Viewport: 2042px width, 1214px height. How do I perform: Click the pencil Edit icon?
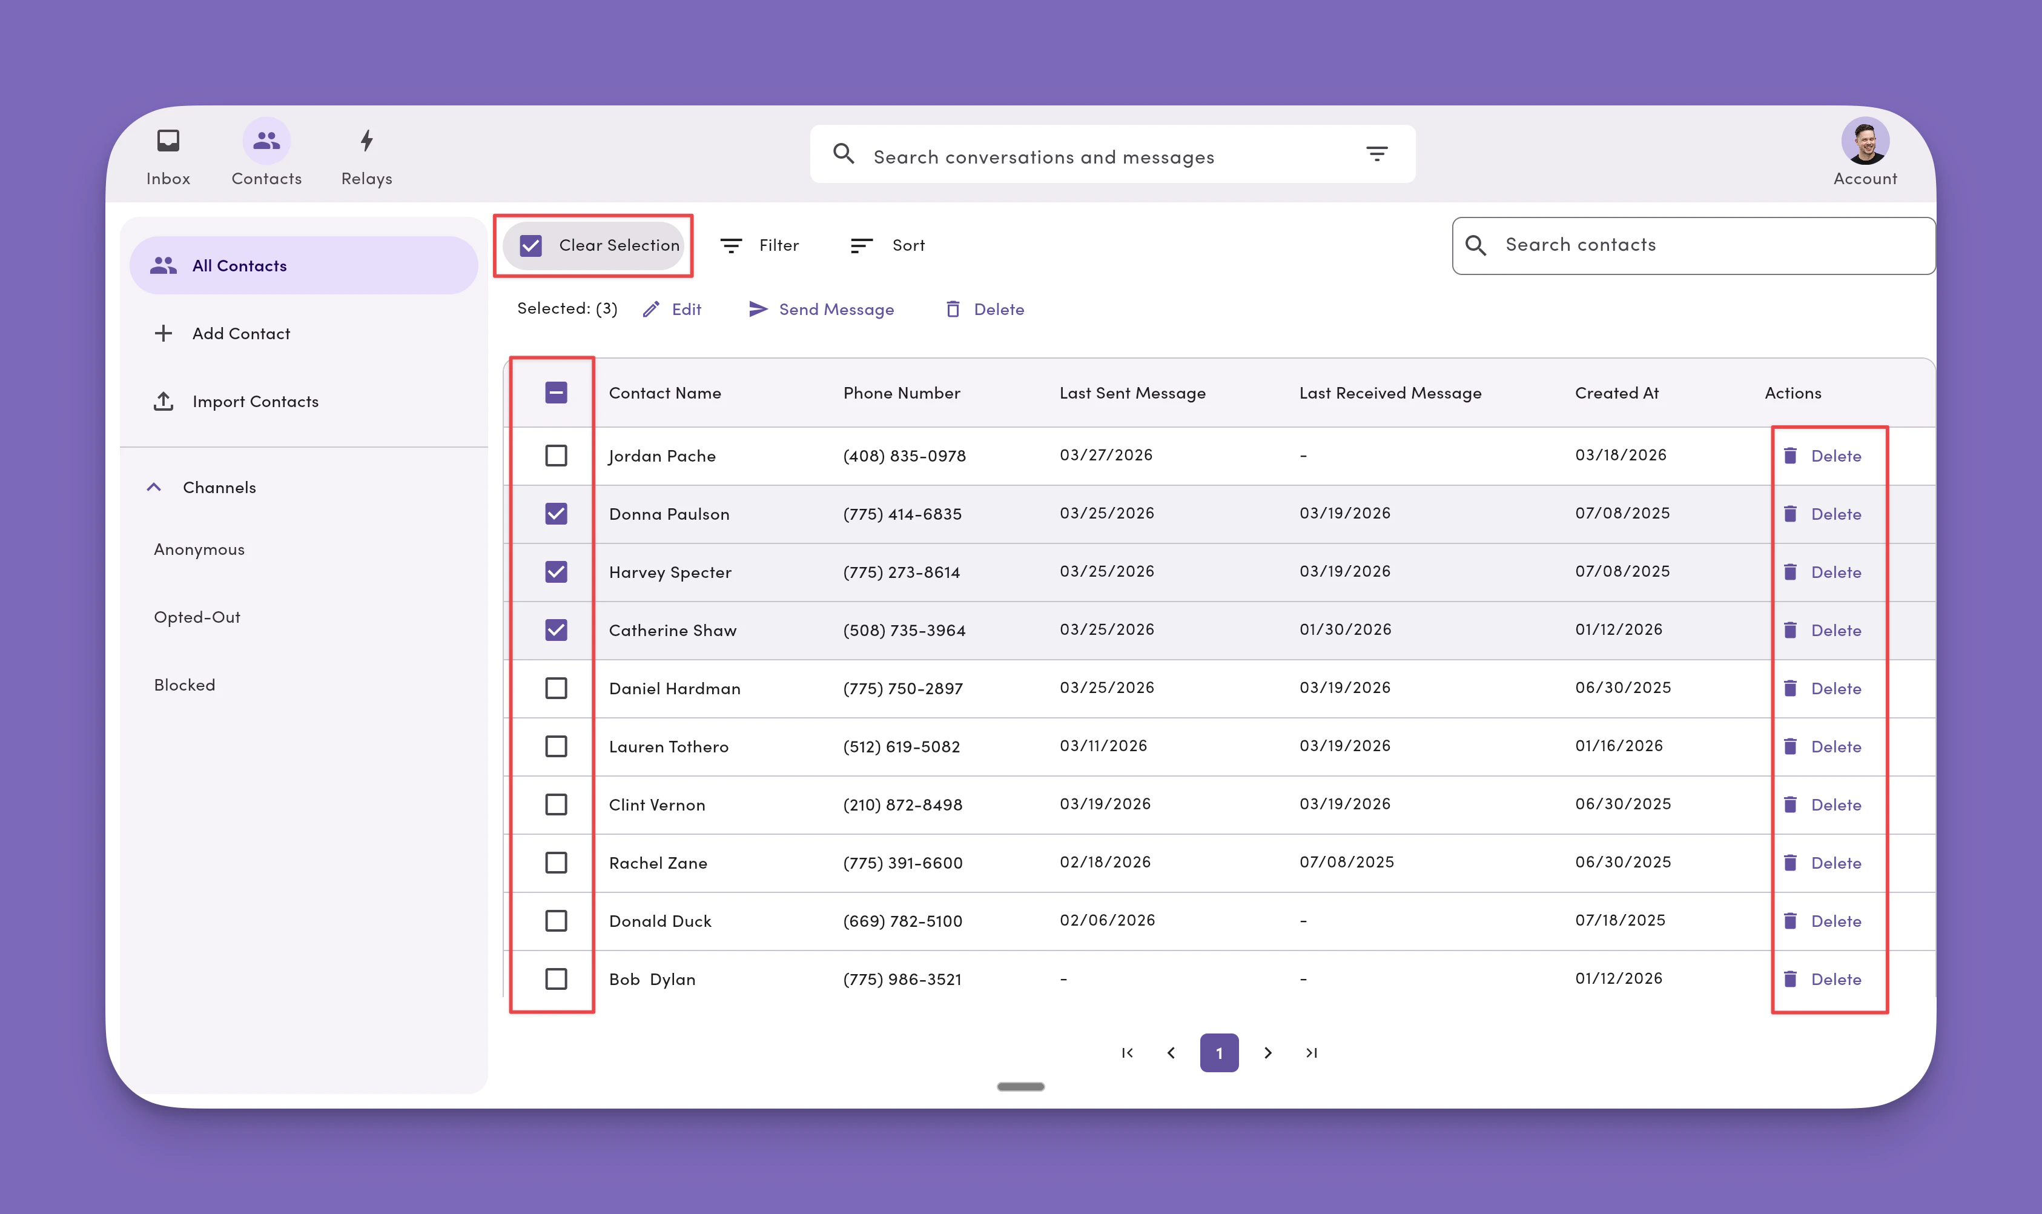[x=651, y=309]
